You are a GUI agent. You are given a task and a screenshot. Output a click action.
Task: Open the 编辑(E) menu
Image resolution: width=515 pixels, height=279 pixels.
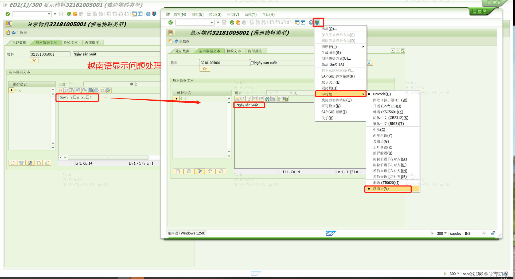point(197,14)
